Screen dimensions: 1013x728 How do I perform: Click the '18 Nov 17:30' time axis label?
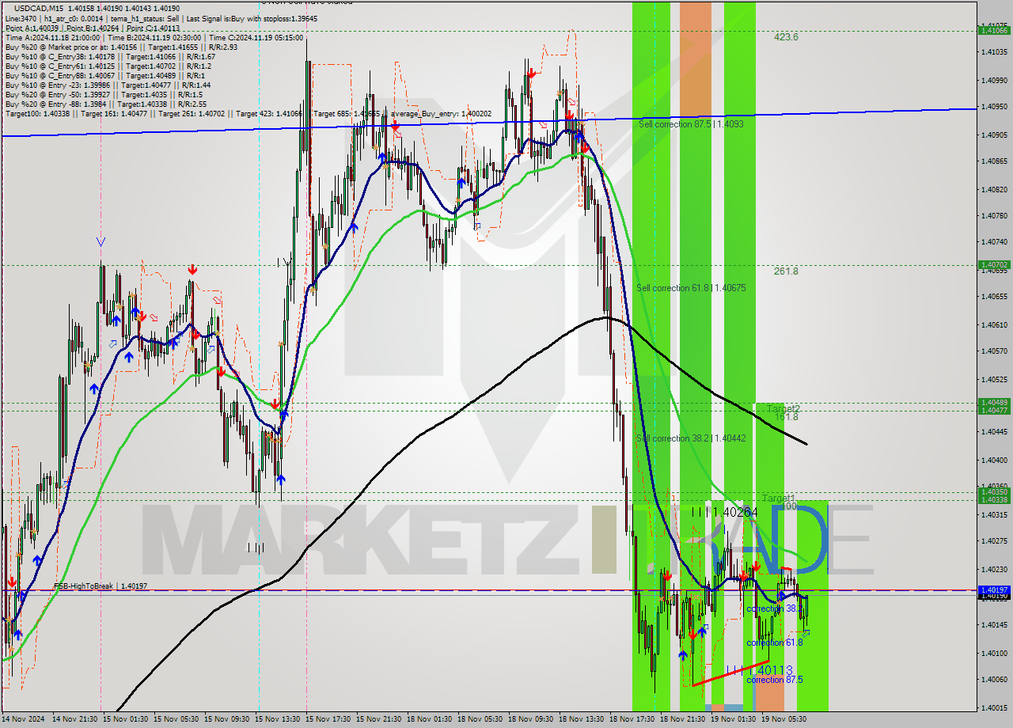pyautogui.click(x=632, y=719)
